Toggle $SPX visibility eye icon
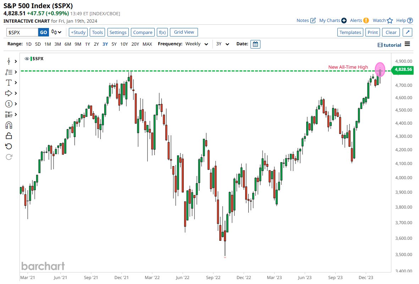This screenshot has height=284, width=419. click(x=27, y=59)
